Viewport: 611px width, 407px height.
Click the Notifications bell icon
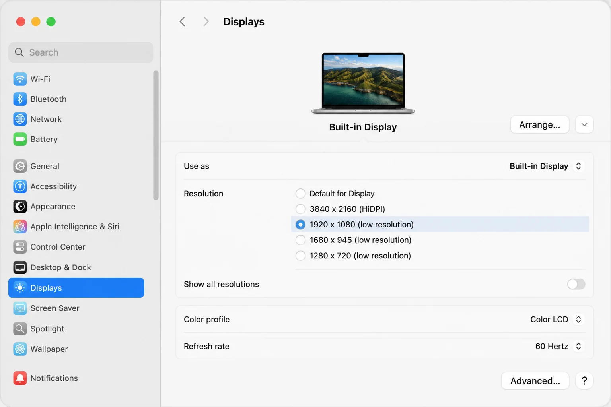click(x=20, y=378)
